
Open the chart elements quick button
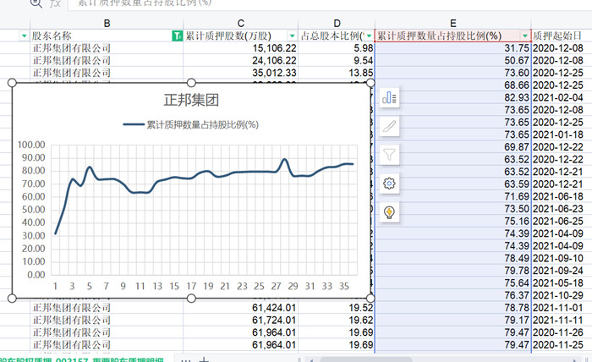coord(389,98)
